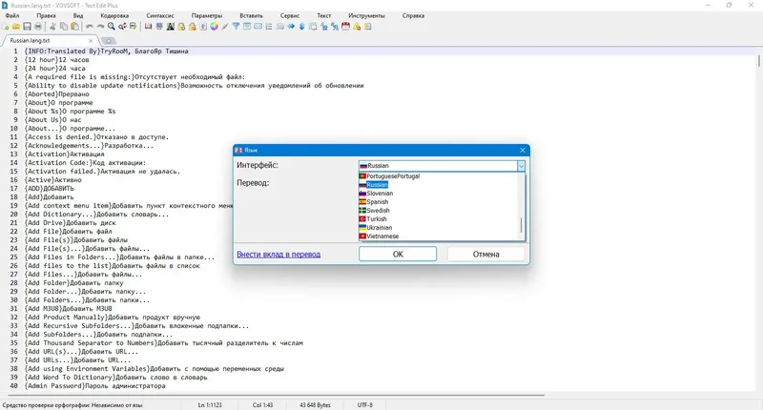Screen dimensions: 763x410
Task: Place cursor on line 7 {About}
Action: 58,103
